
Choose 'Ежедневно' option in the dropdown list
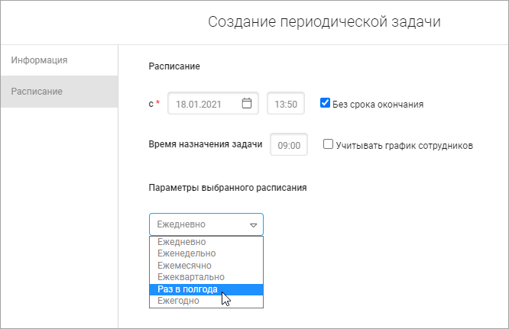click(182, 242)
